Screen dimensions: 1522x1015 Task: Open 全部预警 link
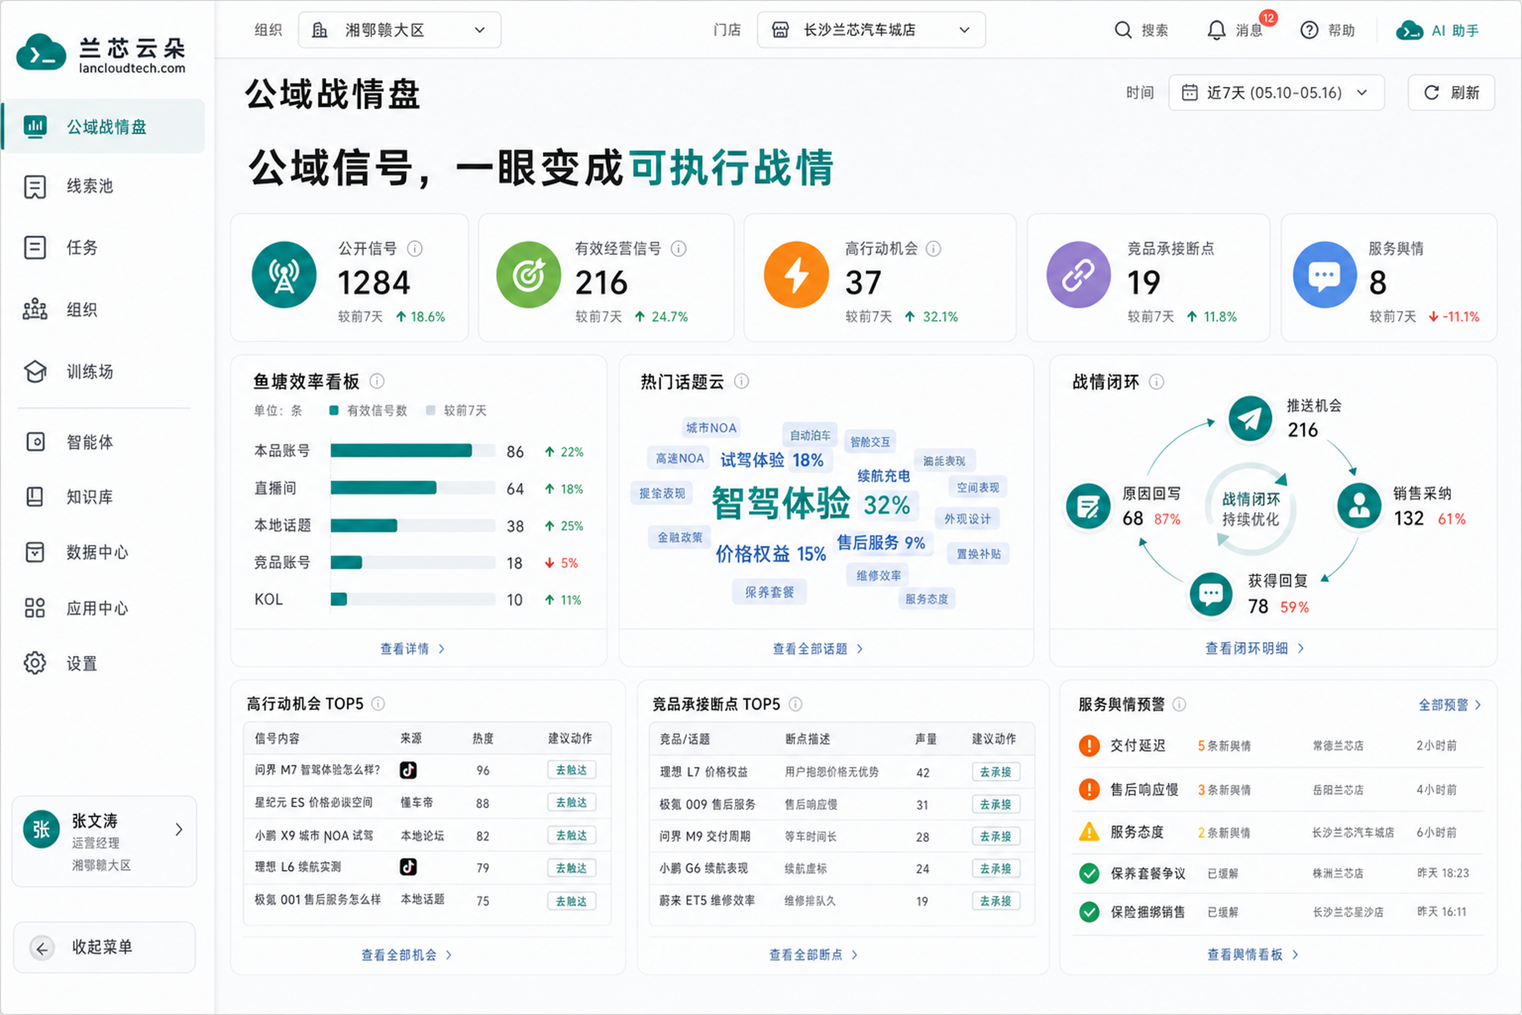click(1449, 705)
